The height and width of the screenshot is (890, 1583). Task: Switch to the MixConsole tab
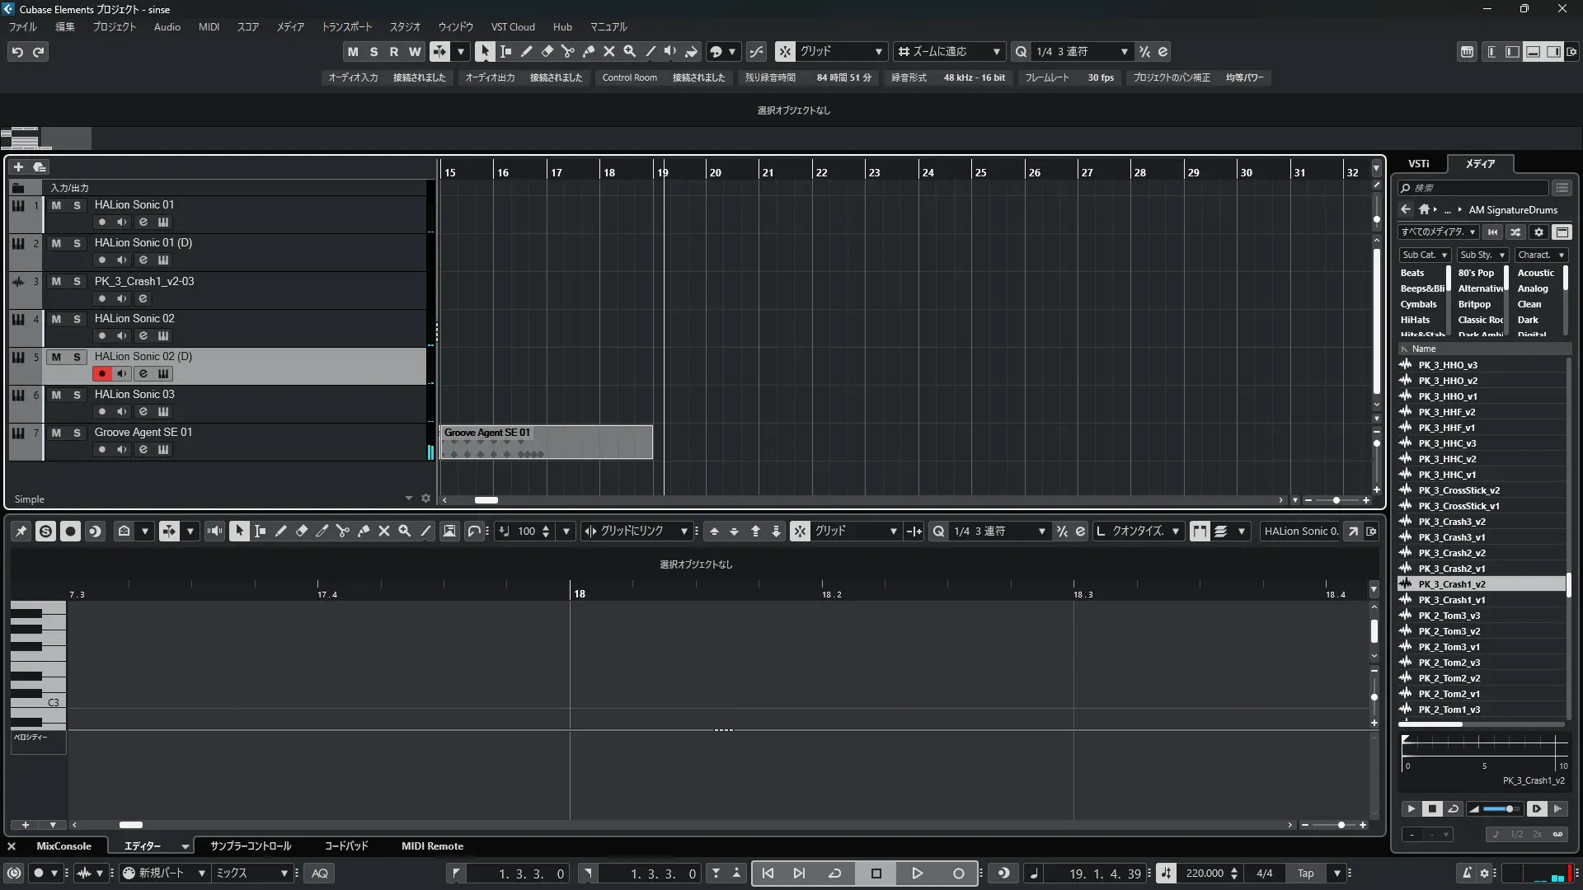coord(63,845)
